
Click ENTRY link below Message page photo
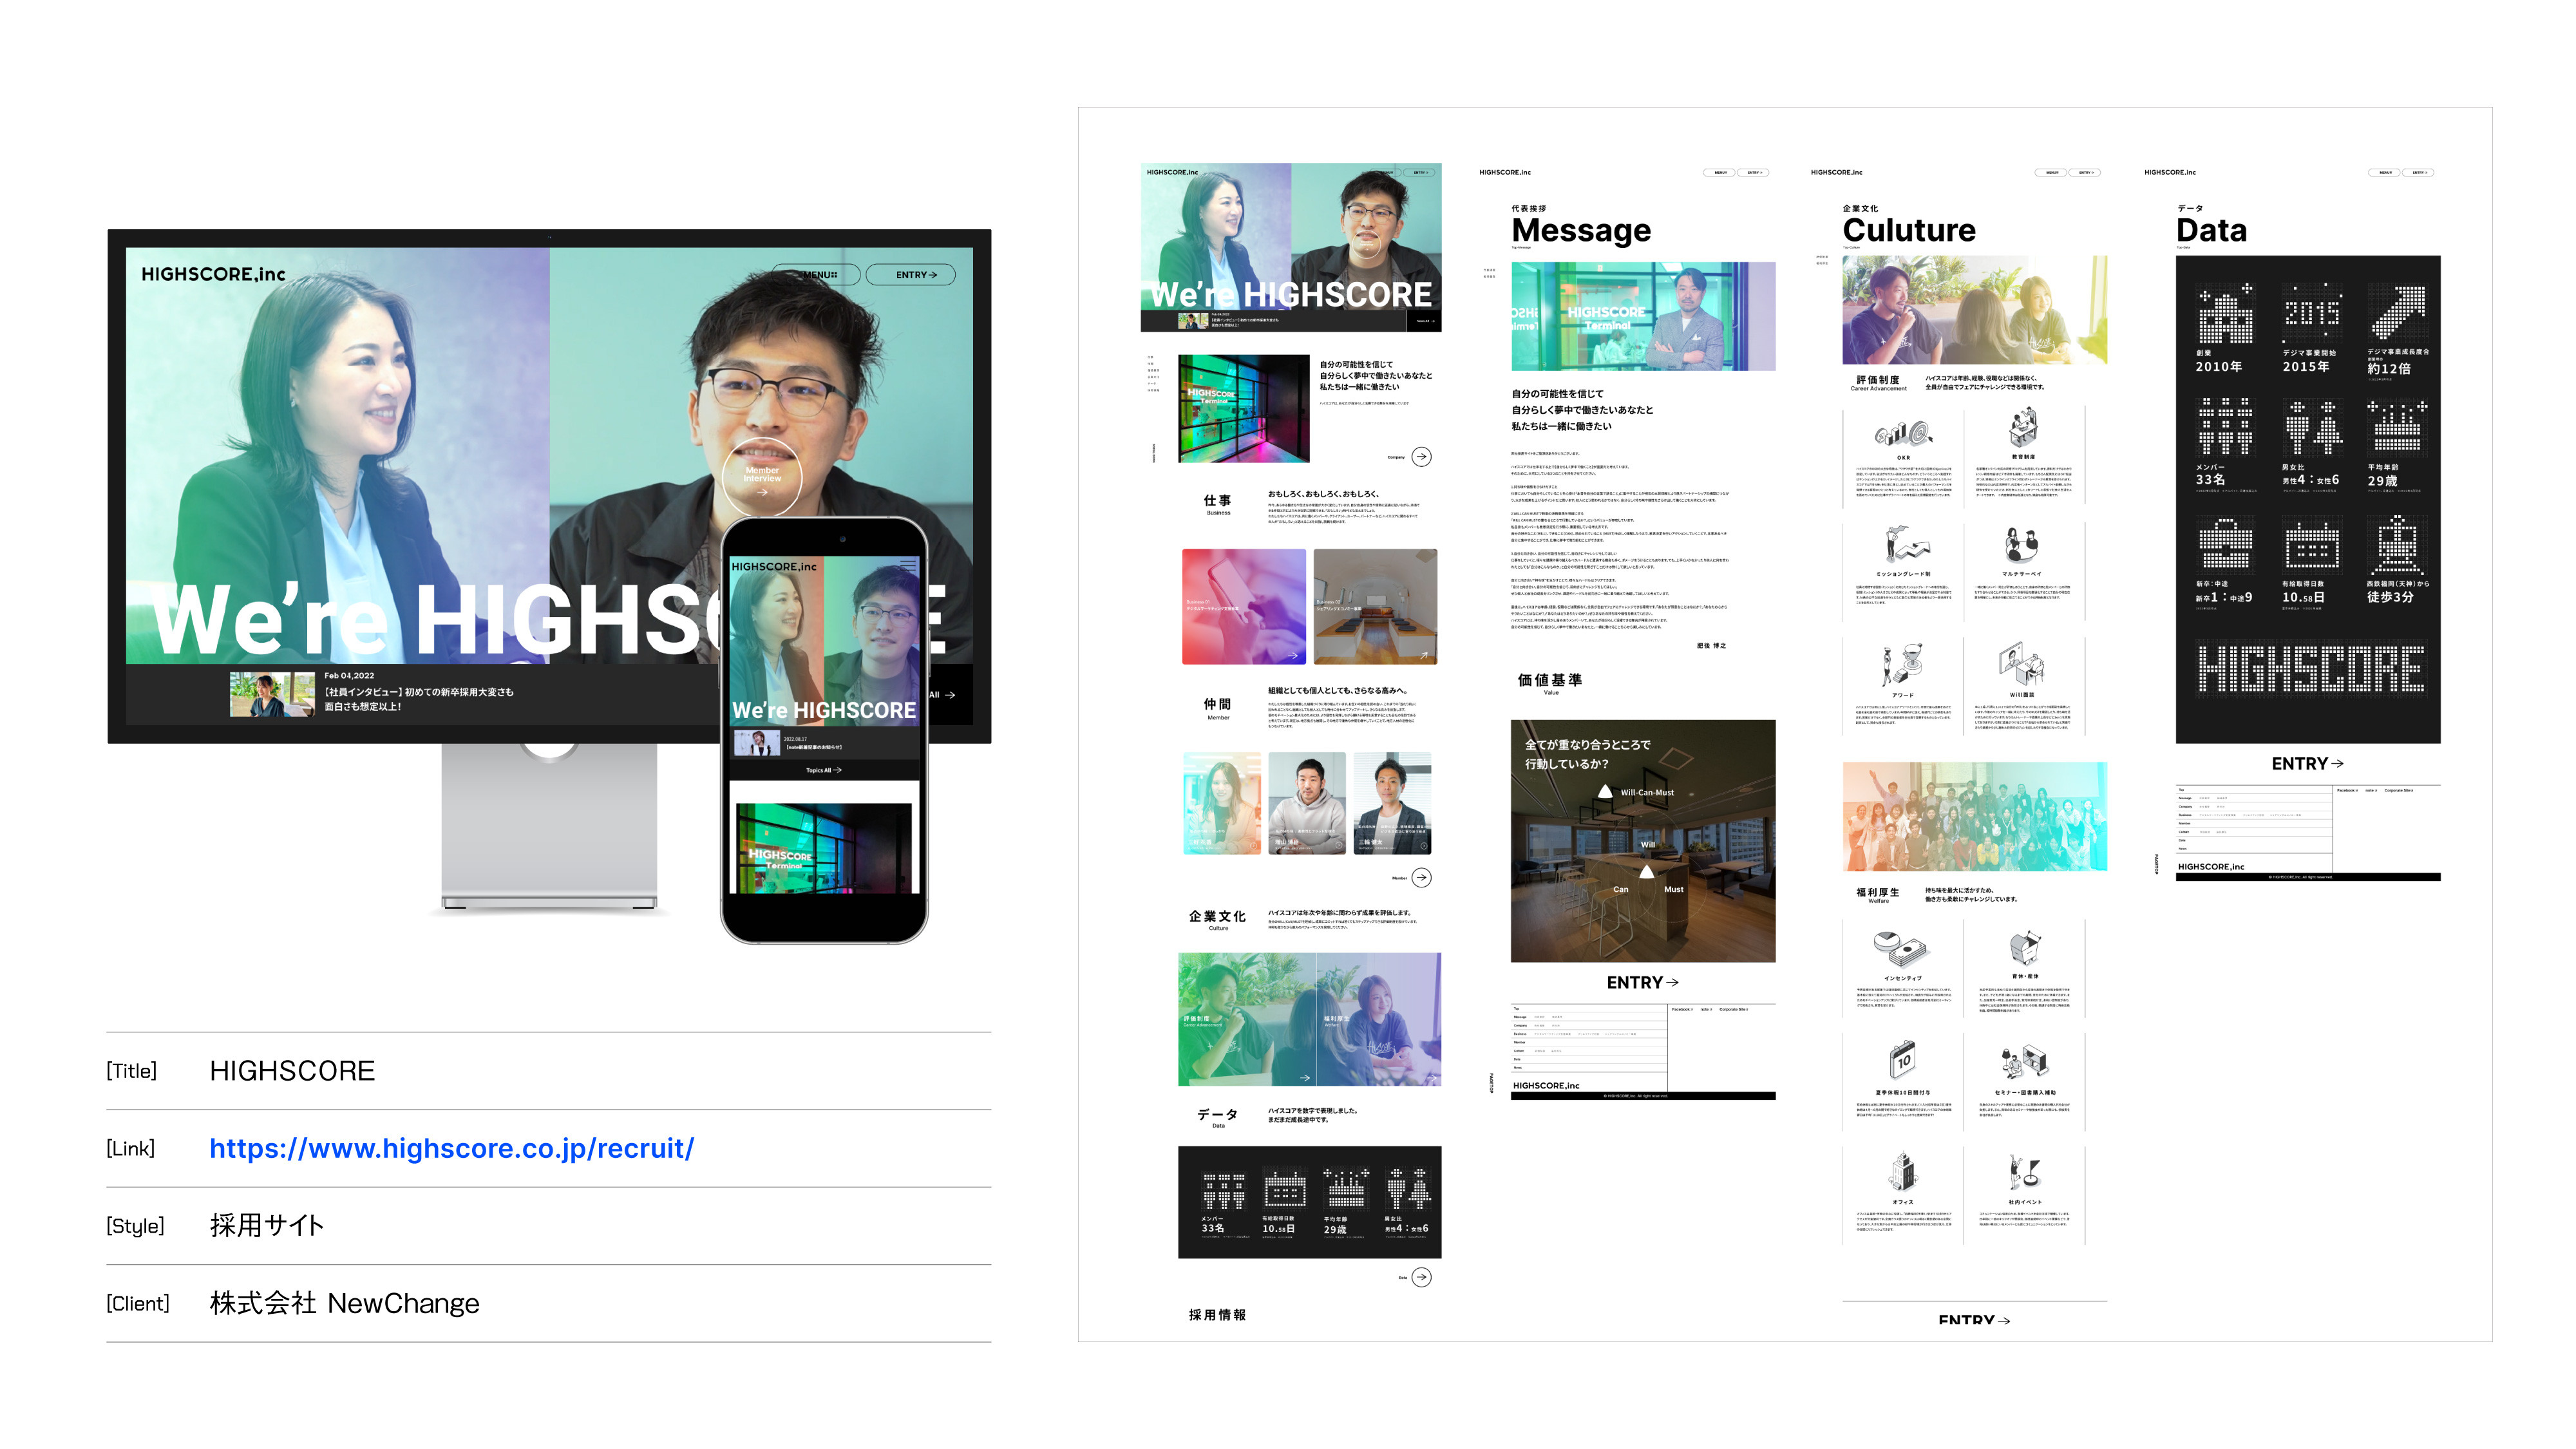point(1642,983)
